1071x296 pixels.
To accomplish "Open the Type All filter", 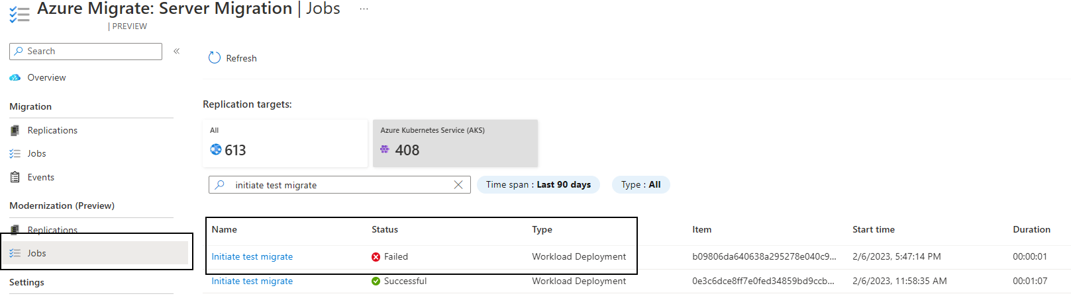I will 640,184.
